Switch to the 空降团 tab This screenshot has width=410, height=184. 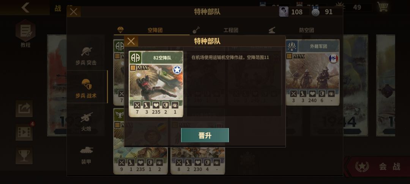click(x=151, y=30)
